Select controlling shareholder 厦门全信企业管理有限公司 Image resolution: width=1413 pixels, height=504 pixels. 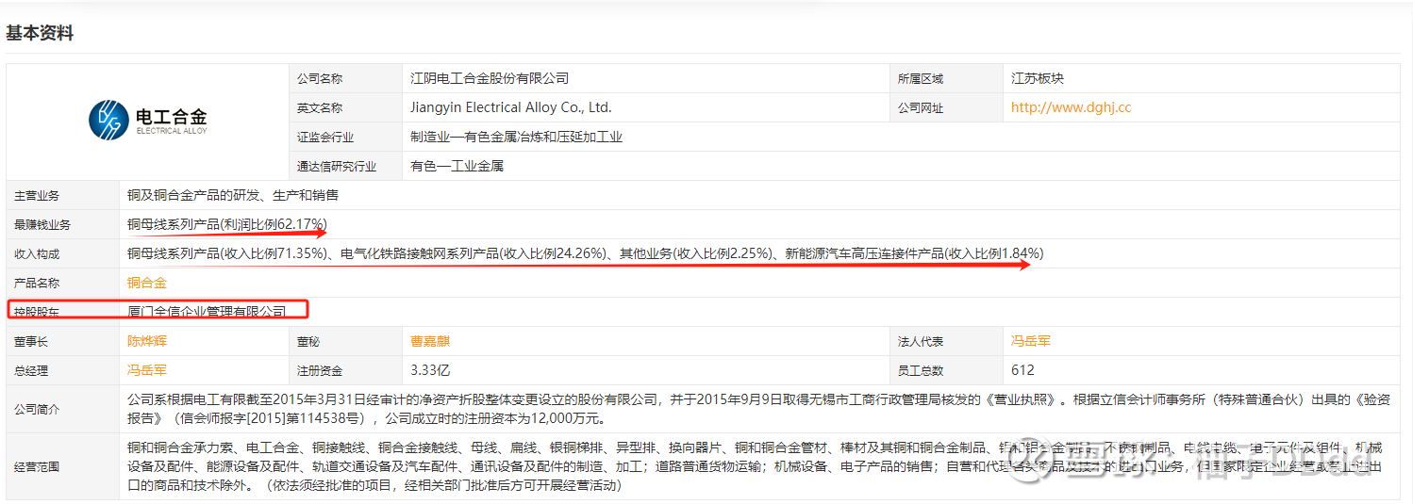[207, 312]
